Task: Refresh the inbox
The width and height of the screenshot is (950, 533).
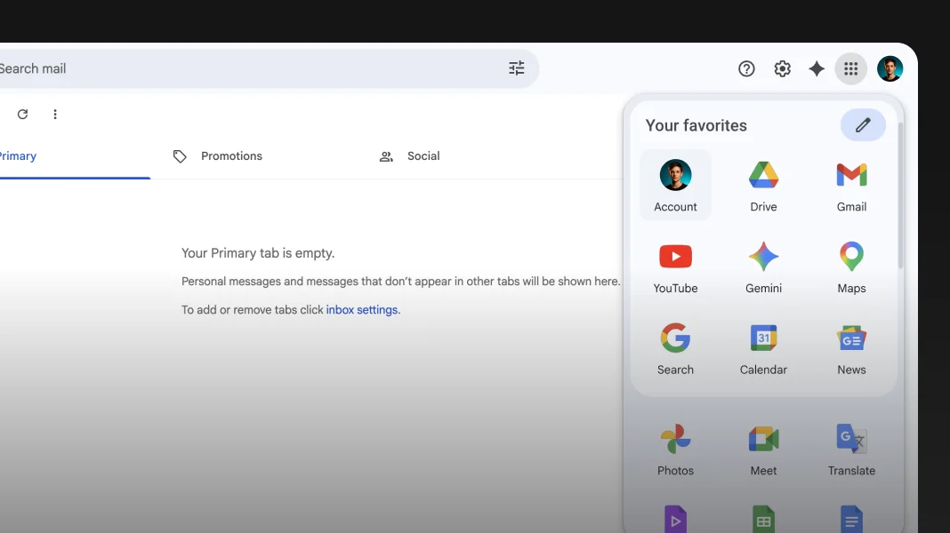Action: [22, 115]
